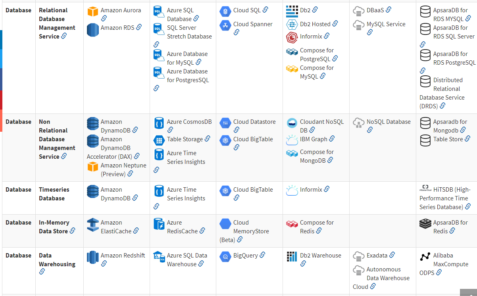Image resolution: width=477 pixels, height=296 pixels.
Task: Click the chain link beside Cloud SQL
Action: 265,10
